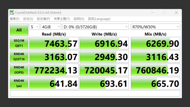The height and width of the screenshot is (107, 190).
Task: Click the CrystalDiskMark app icon in title bar
Action: tap(12, 13)
